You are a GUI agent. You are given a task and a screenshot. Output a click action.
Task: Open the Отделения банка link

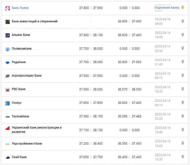(167, 8)
